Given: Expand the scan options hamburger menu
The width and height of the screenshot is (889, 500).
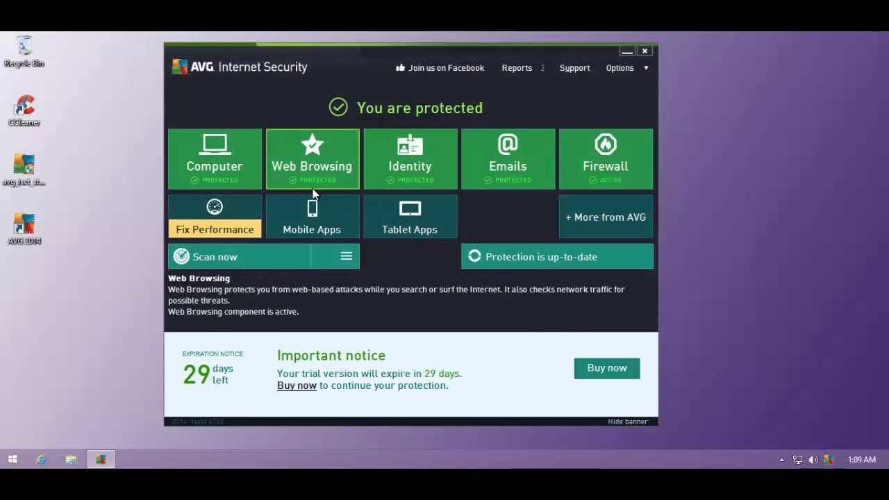Looking at the screenshot, I should point(346,256).
